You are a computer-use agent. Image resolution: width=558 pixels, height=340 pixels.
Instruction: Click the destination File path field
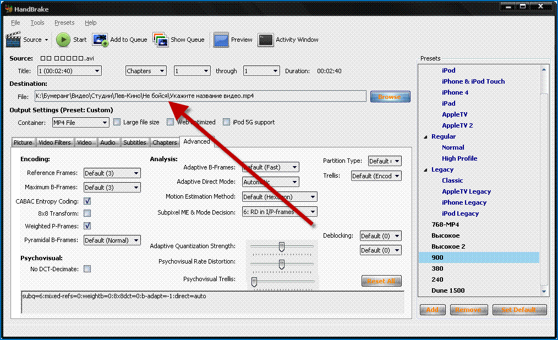tap(200, 96)
